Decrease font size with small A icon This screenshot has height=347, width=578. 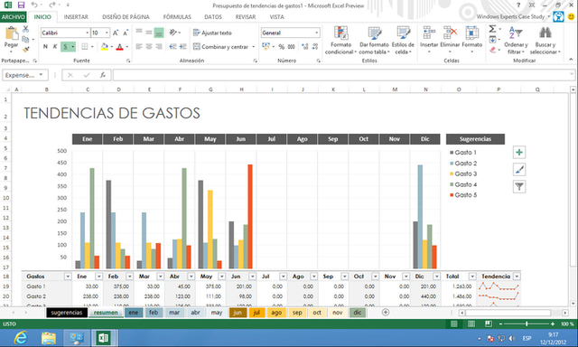(126, 33)
